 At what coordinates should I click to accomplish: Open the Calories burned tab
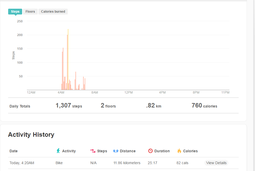(x=53, y=12)
